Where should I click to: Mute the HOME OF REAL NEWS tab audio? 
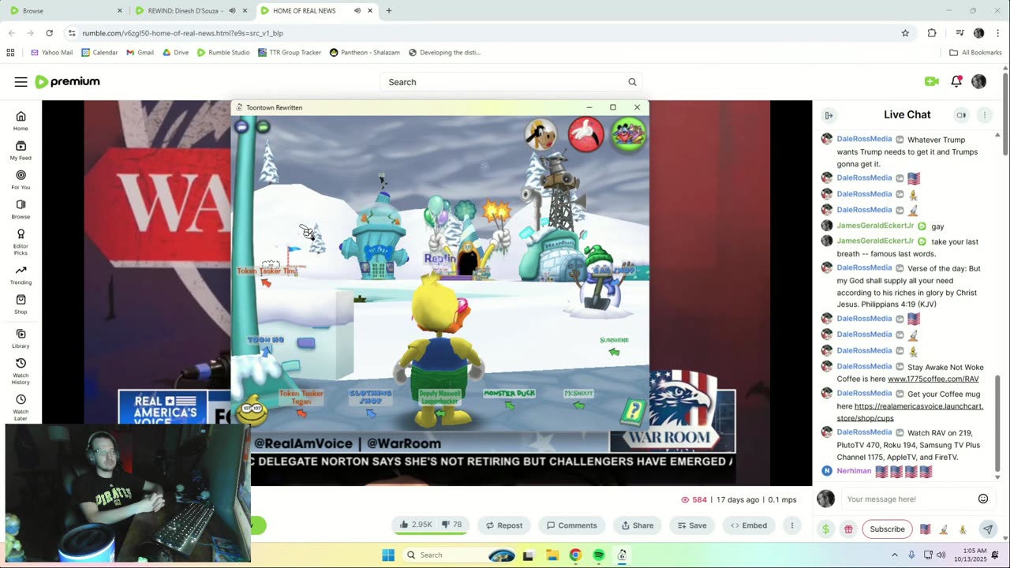(357, 11)
